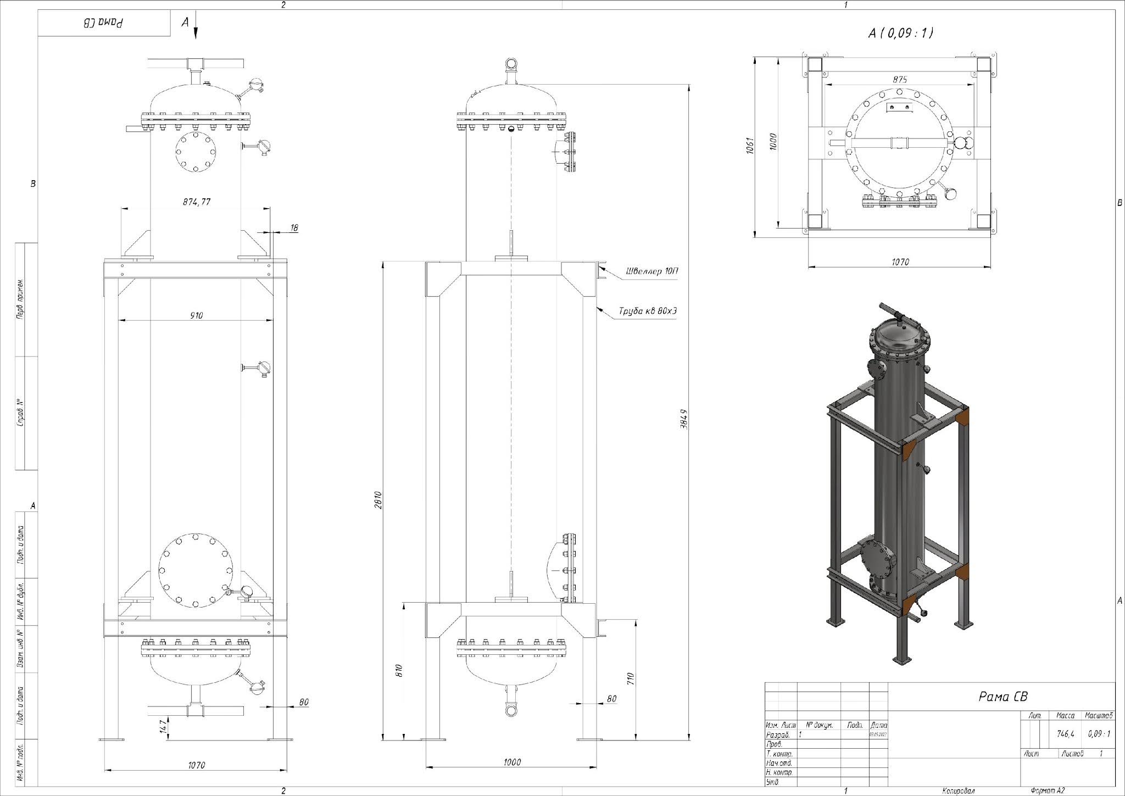
Task: Click the 1061 vertical dimension label
Action: 751,145
